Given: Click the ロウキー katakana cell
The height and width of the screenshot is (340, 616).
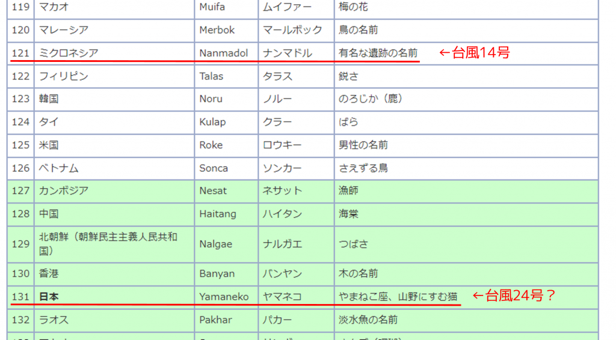Looking at the screenshot, I should (x=282, y=145).
